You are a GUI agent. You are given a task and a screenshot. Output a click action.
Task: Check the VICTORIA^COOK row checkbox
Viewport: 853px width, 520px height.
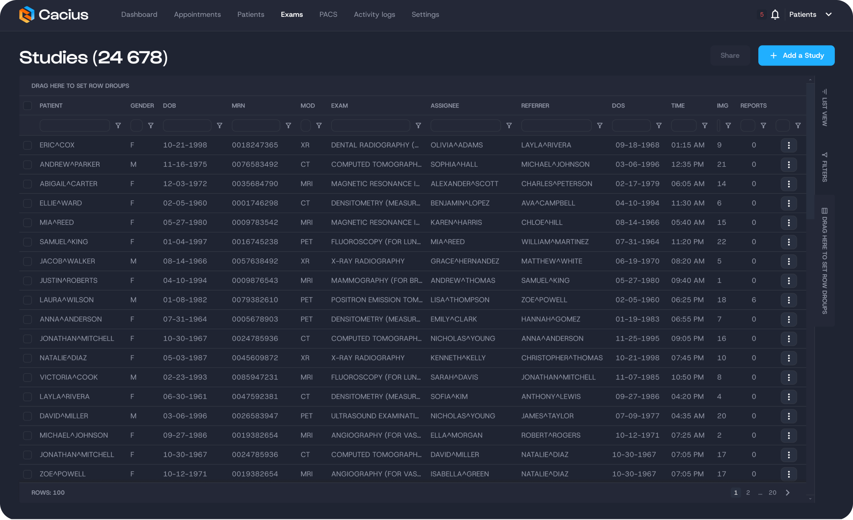(27, 377)
